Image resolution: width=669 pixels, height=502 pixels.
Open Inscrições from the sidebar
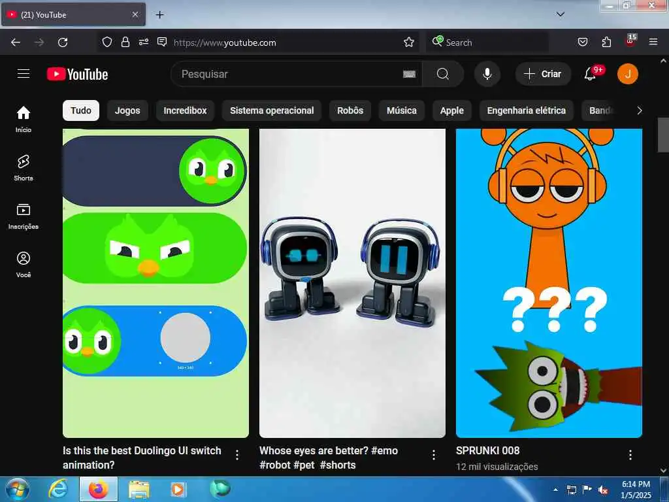24,216
